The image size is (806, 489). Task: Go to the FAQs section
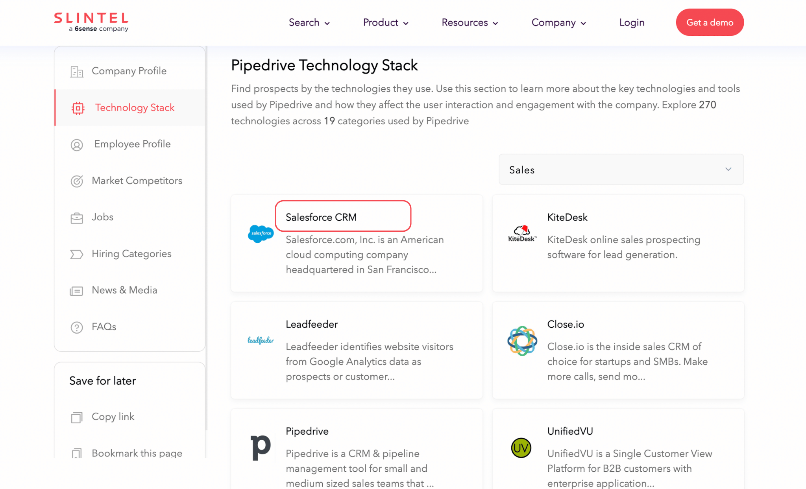tap(130, 327)
